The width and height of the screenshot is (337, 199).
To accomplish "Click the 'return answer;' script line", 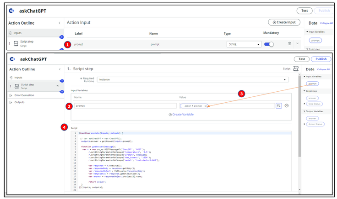I will [97, 182].
